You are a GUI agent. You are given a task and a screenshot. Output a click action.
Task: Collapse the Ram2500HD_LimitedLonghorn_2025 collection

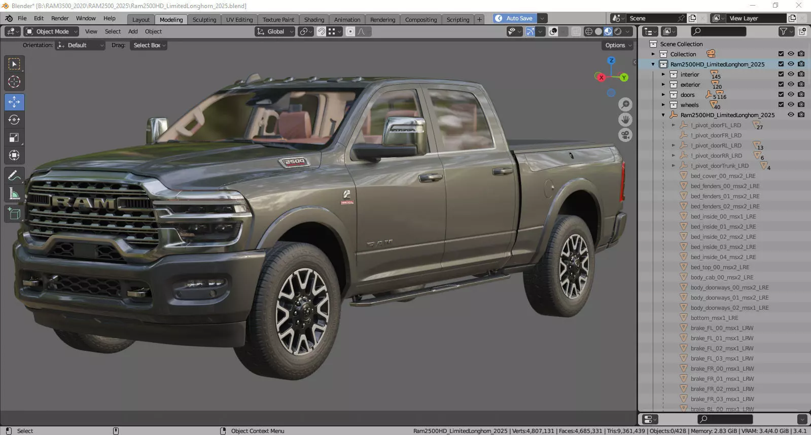click(x=653, y=64)
